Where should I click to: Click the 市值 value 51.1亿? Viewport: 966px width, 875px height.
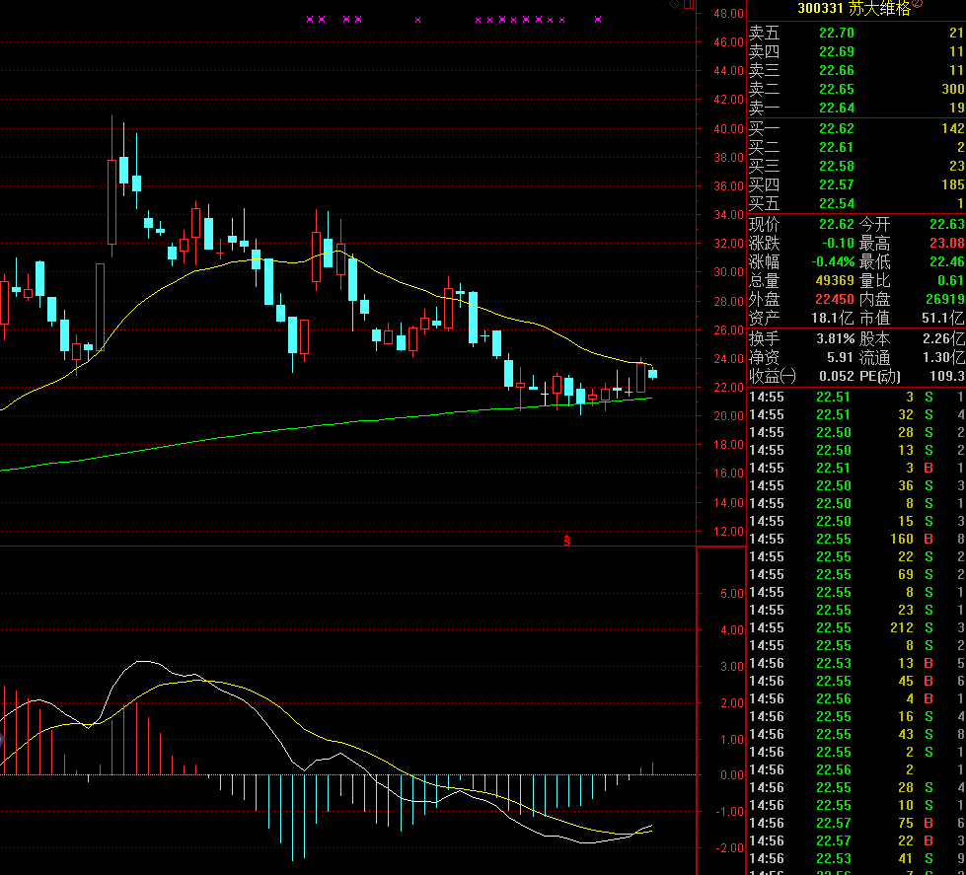[x=942, y=319]
